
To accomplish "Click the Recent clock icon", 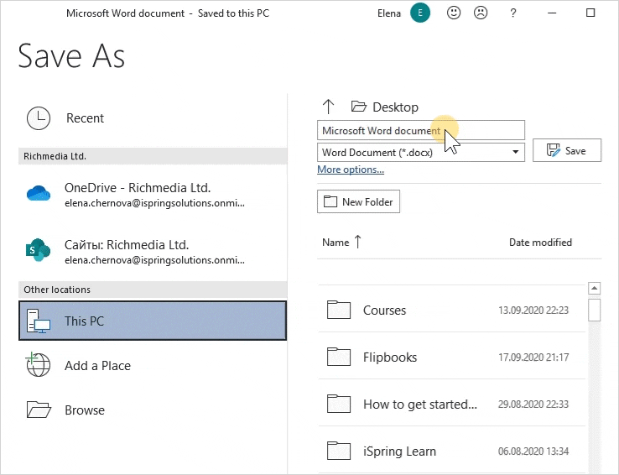I will point(39,118).
